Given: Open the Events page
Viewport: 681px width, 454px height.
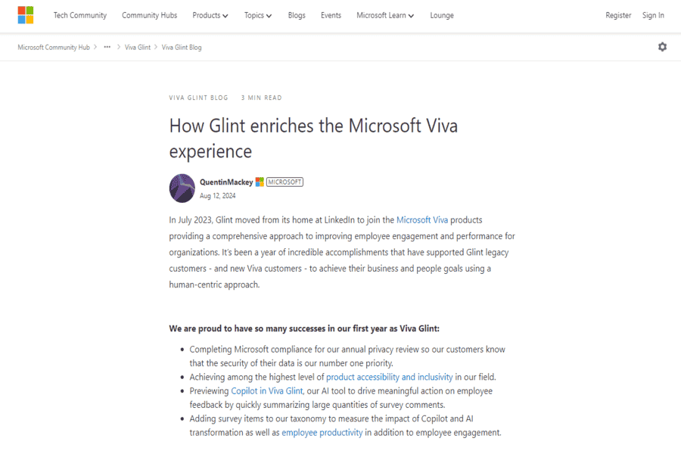Looking at the screenshot, I should pyautogui.click(x=331, y=16).
